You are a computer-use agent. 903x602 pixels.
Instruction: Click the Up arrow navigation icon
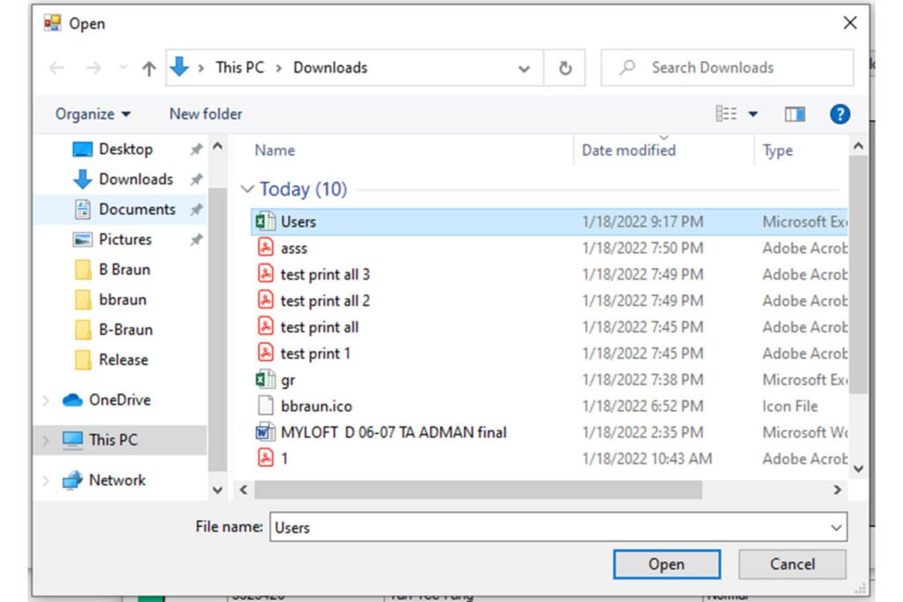(149, 69)
